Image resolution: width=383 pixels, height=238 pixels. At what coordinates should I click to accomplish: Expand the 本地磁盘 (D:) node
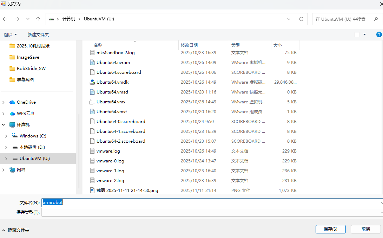pyautogui.click(x=6, y=147)
